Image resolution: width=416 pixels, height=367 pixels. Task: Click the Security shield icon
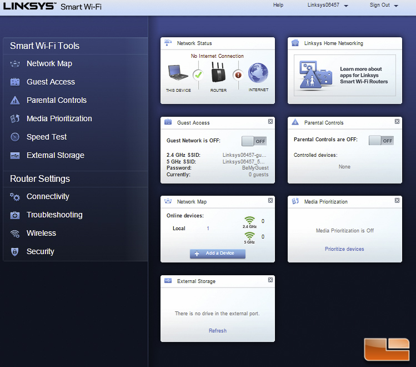coord(15,251)
